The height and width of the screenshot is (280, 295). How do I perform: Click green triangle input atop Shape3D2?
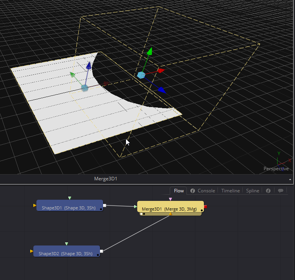coord(66,244)
